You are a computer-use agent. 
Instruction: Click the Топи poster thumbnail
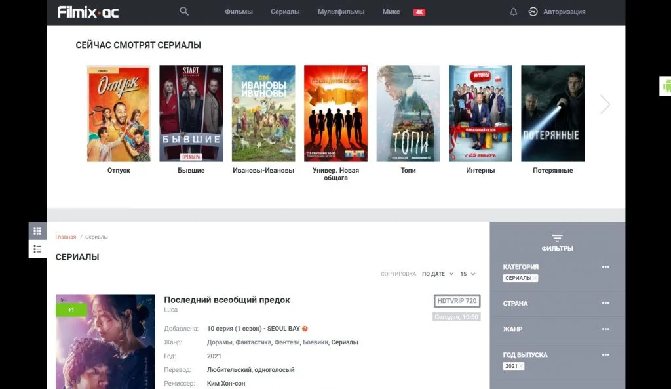tap(408, 113)
